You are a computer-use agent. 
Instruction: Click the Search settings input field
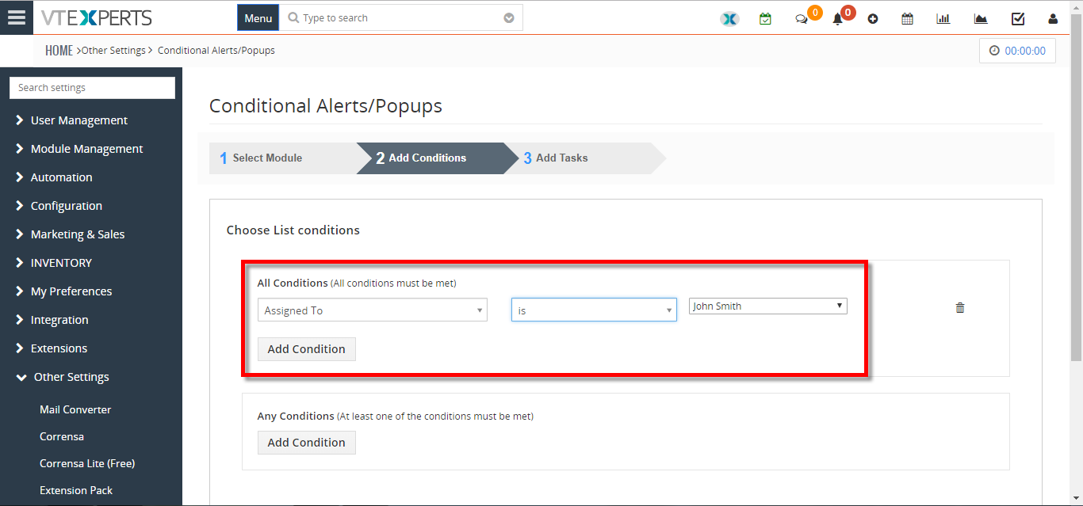click(x=92, y=88)
